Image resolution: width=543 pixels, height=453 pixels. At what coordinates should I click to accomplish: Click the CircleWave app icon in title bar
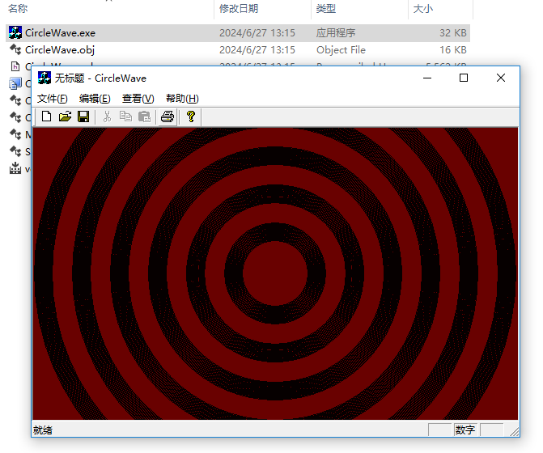pos(45,78)
